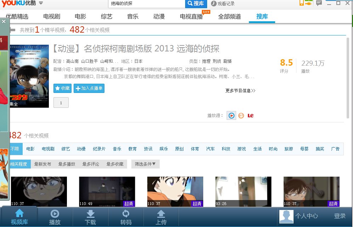Sort by 最多播放

coord(67,164)
